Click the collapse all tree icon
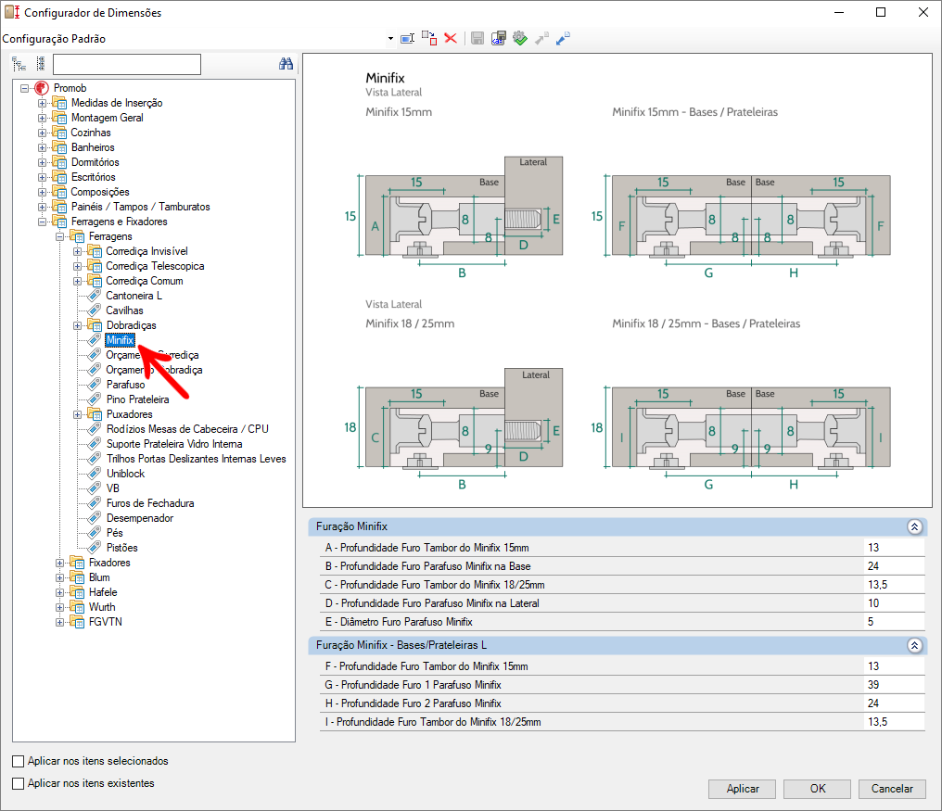This screenshot has width=942, height=811. coord(40,64)
